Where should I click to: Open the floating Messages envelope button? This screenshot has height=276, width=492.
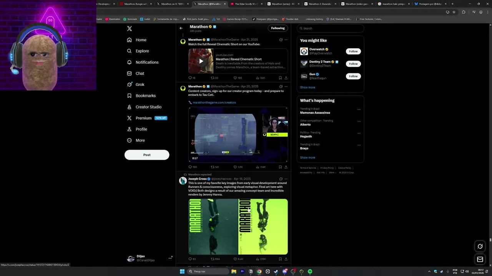point(480,260)
